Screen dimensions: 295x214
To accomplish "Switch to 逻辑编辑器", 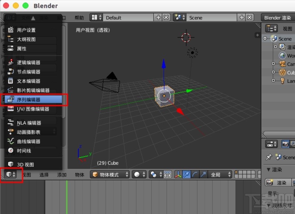I will coord(33,62).
